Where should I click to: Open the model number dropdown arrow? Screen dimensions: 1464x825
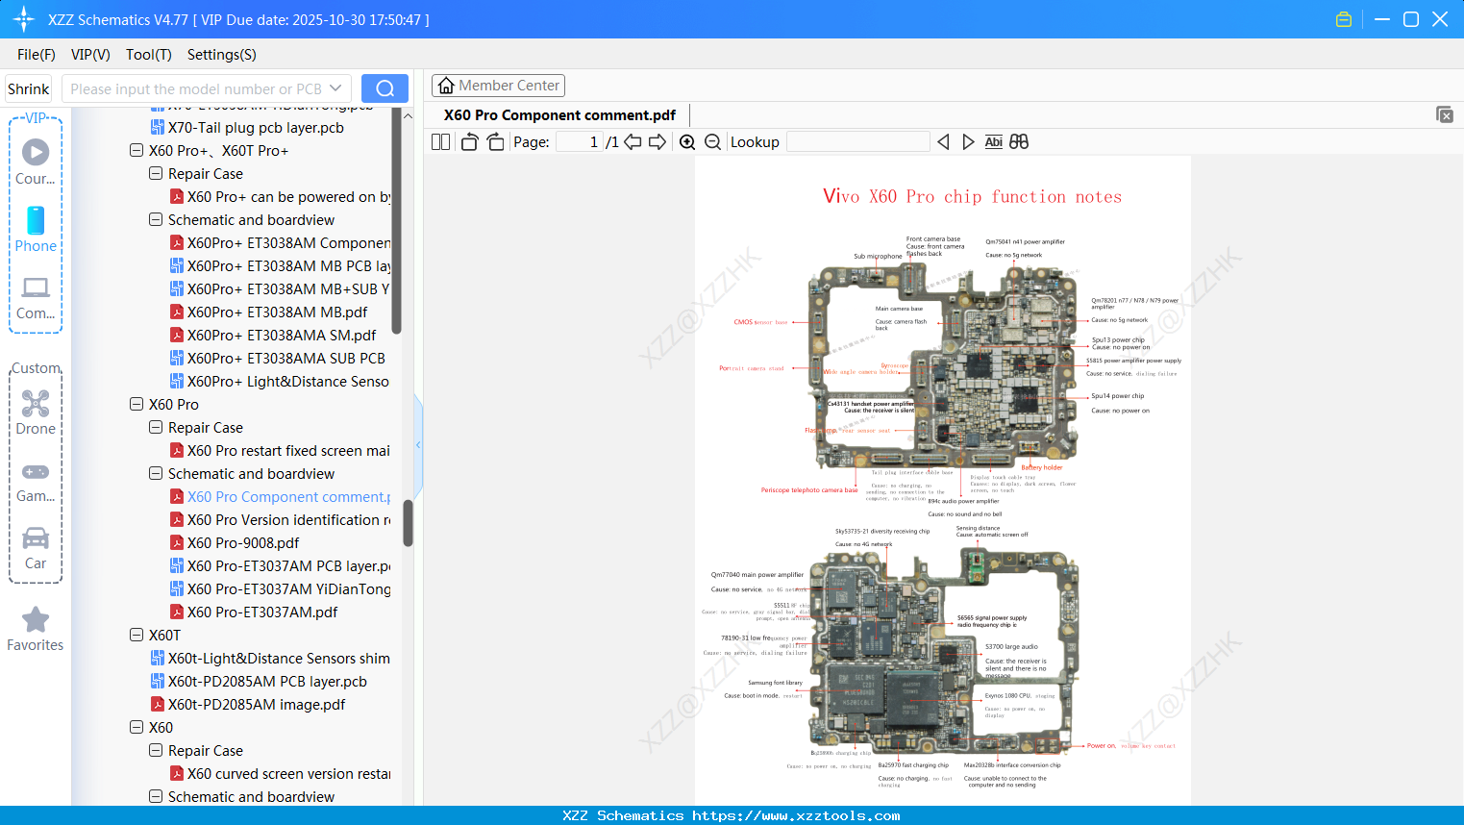(x=335, y=88)
